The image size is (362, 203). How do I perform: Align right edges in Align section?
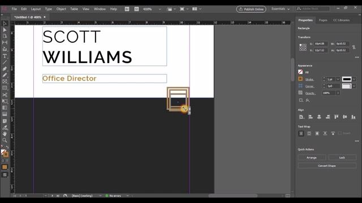click(x=327, y=117)
